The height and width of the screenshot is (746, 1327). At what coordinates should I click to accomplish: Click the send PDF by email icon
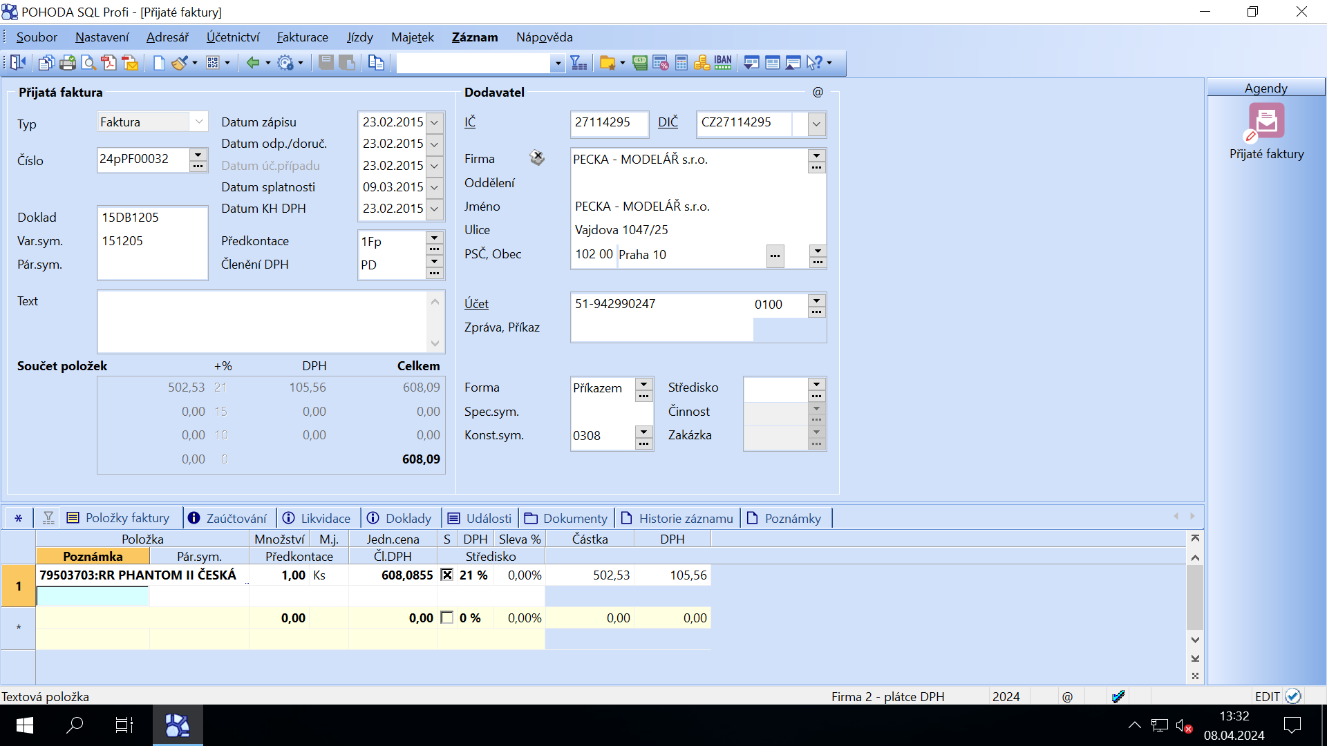(130, 63)
